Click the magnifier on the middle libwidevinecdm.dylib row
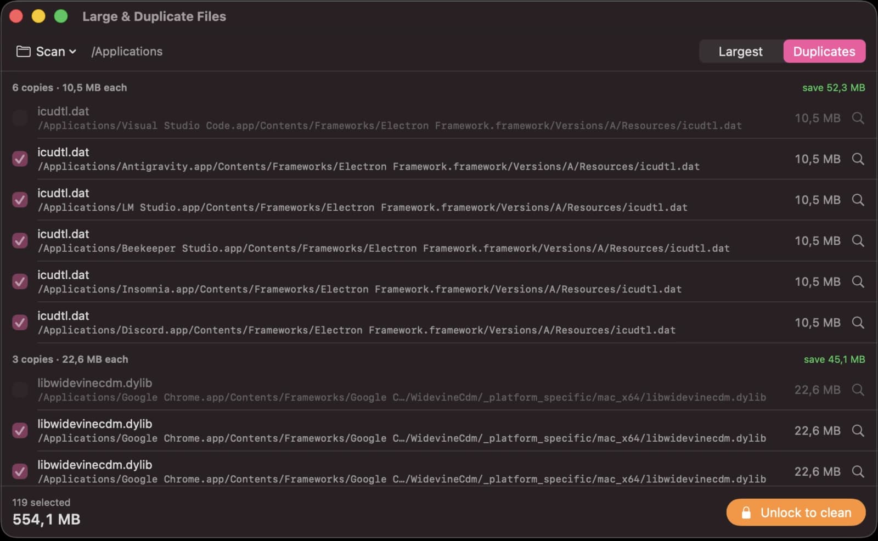The image size is (878, 541). pos(858,431)
